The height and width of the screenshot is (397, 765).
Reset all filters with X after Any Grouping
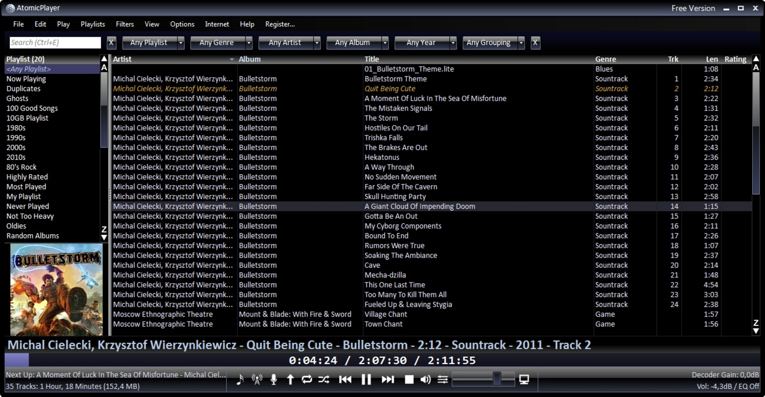(x=535, y=43)
